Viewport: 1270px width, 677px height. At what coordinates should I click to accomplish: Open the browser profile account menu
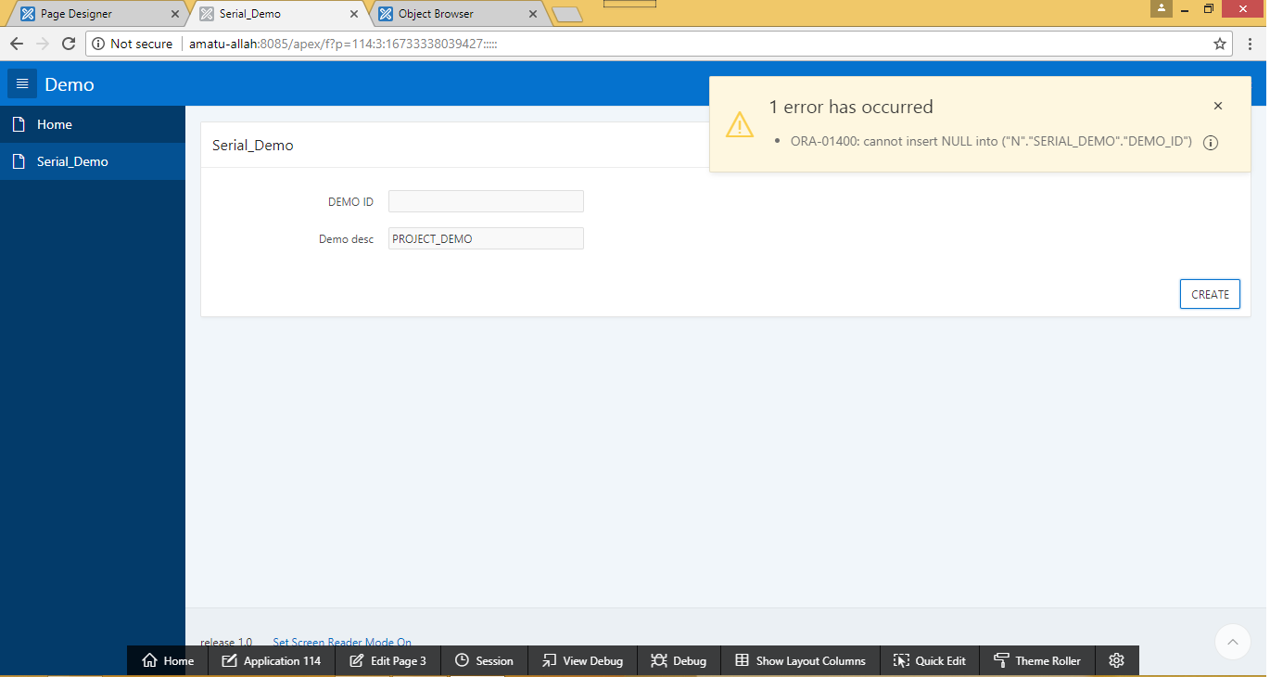(1162, 9)
